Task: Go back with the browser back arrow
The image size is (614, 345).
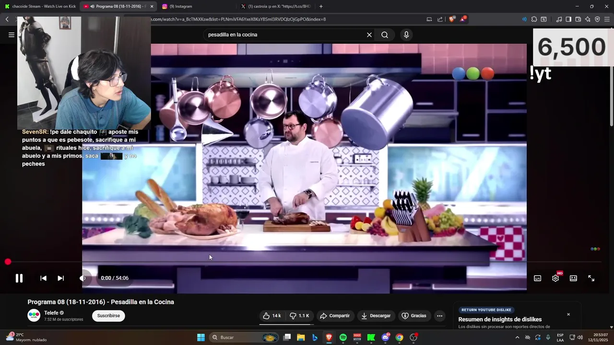Action: point(7,19)
